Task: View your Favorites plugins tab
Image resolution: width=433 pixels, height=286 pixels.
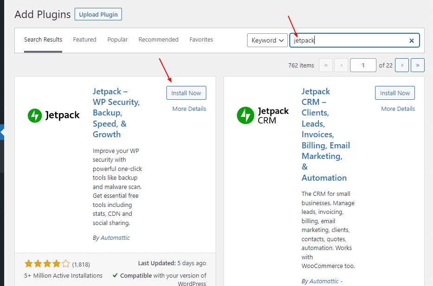Action: point(201,40)
